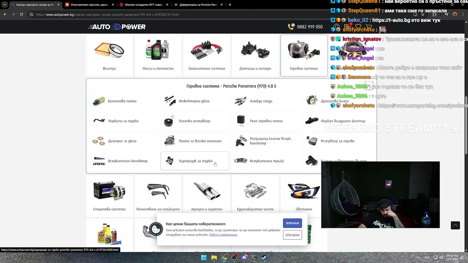Close the Диференциал за Porsche tab
The width and height of the screenshot is (468, 263).
[222, 5]
